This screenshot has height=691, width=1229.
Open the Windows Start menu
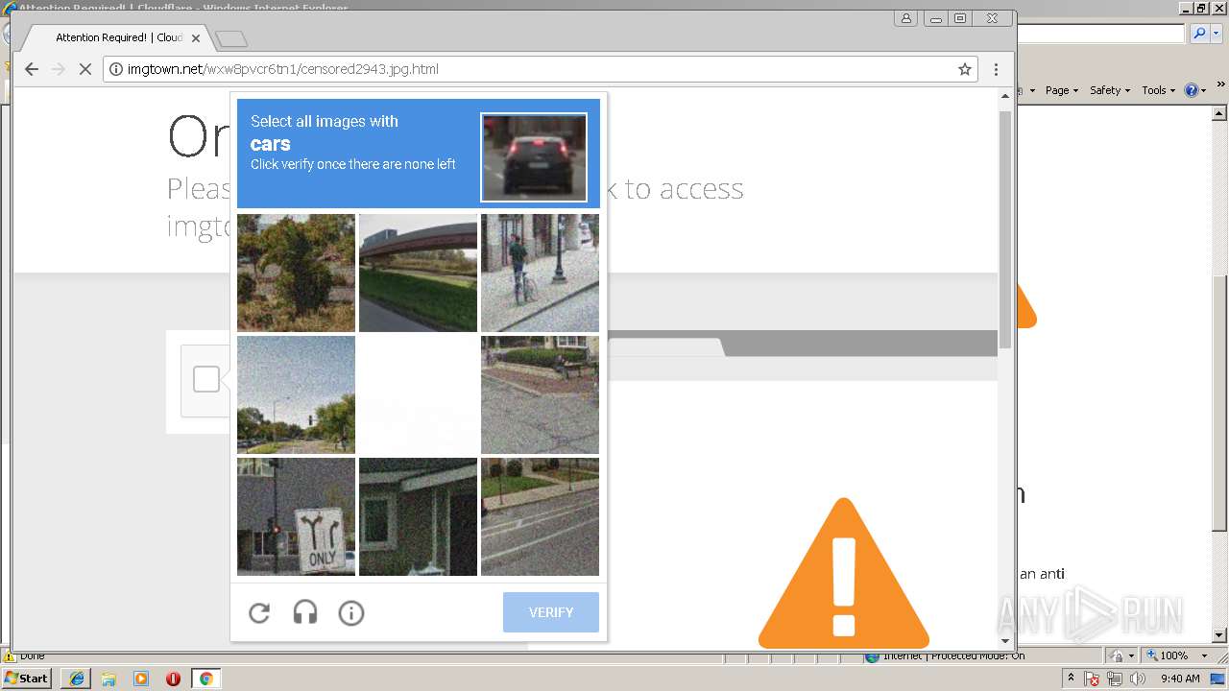[x=27, y=678]
